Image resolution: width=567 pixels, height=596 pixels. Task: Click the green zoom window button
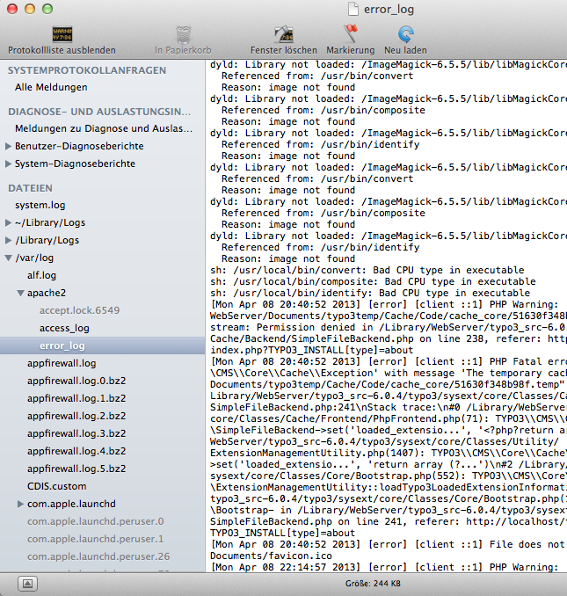[47, 9]
